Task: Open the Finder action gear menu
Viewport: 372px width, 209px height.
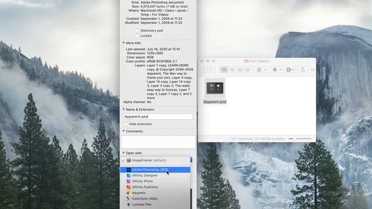Action: click(x=277, y=70)
